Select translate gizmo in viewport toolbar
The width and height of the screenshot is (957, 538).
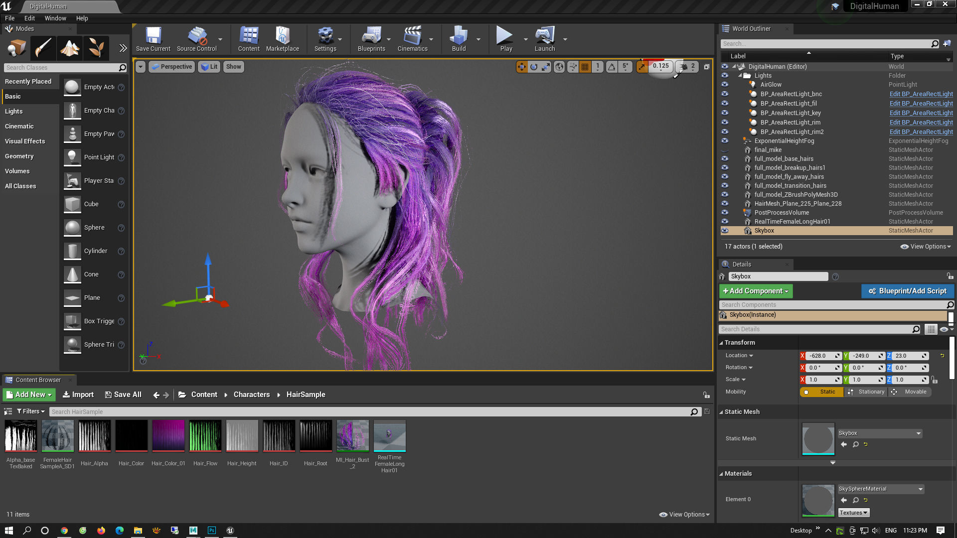pos(521,67)
